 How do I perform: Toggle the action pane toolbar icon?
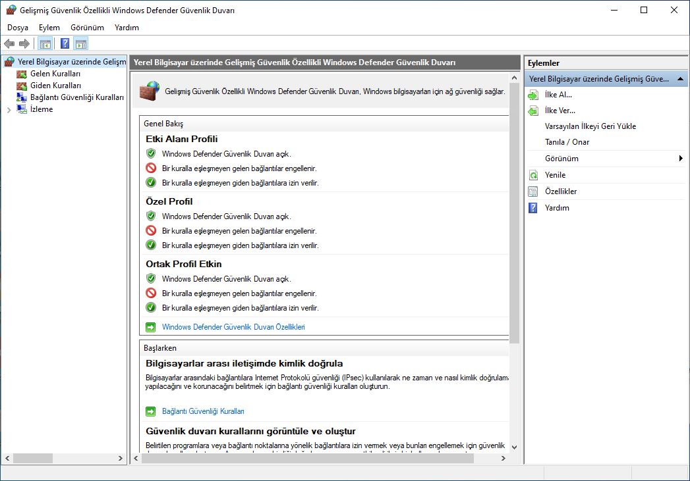pos(81,43)
